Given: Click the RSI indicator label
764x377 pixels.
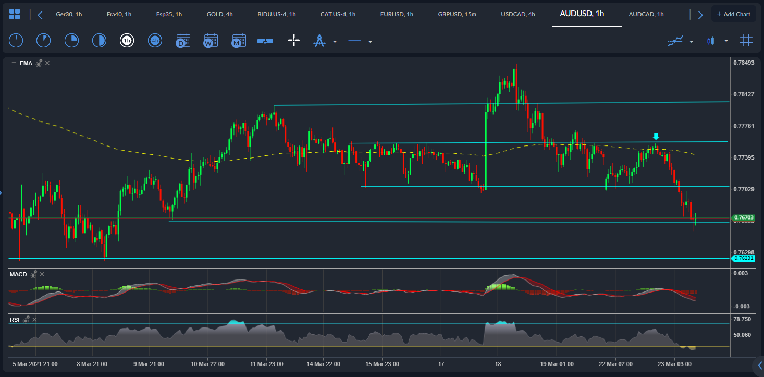Looking at the screenshot, I should tap(15, 319).
